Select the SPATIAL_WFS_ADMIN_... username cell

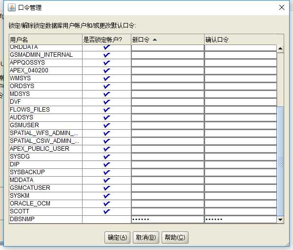pyautogui.click(x=45, y=133)
